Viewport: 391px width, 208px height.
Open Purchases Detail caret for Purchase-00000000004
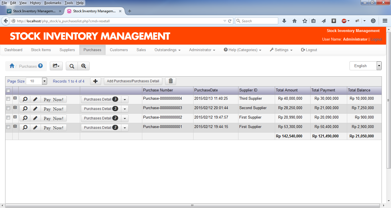coord(125,99)
